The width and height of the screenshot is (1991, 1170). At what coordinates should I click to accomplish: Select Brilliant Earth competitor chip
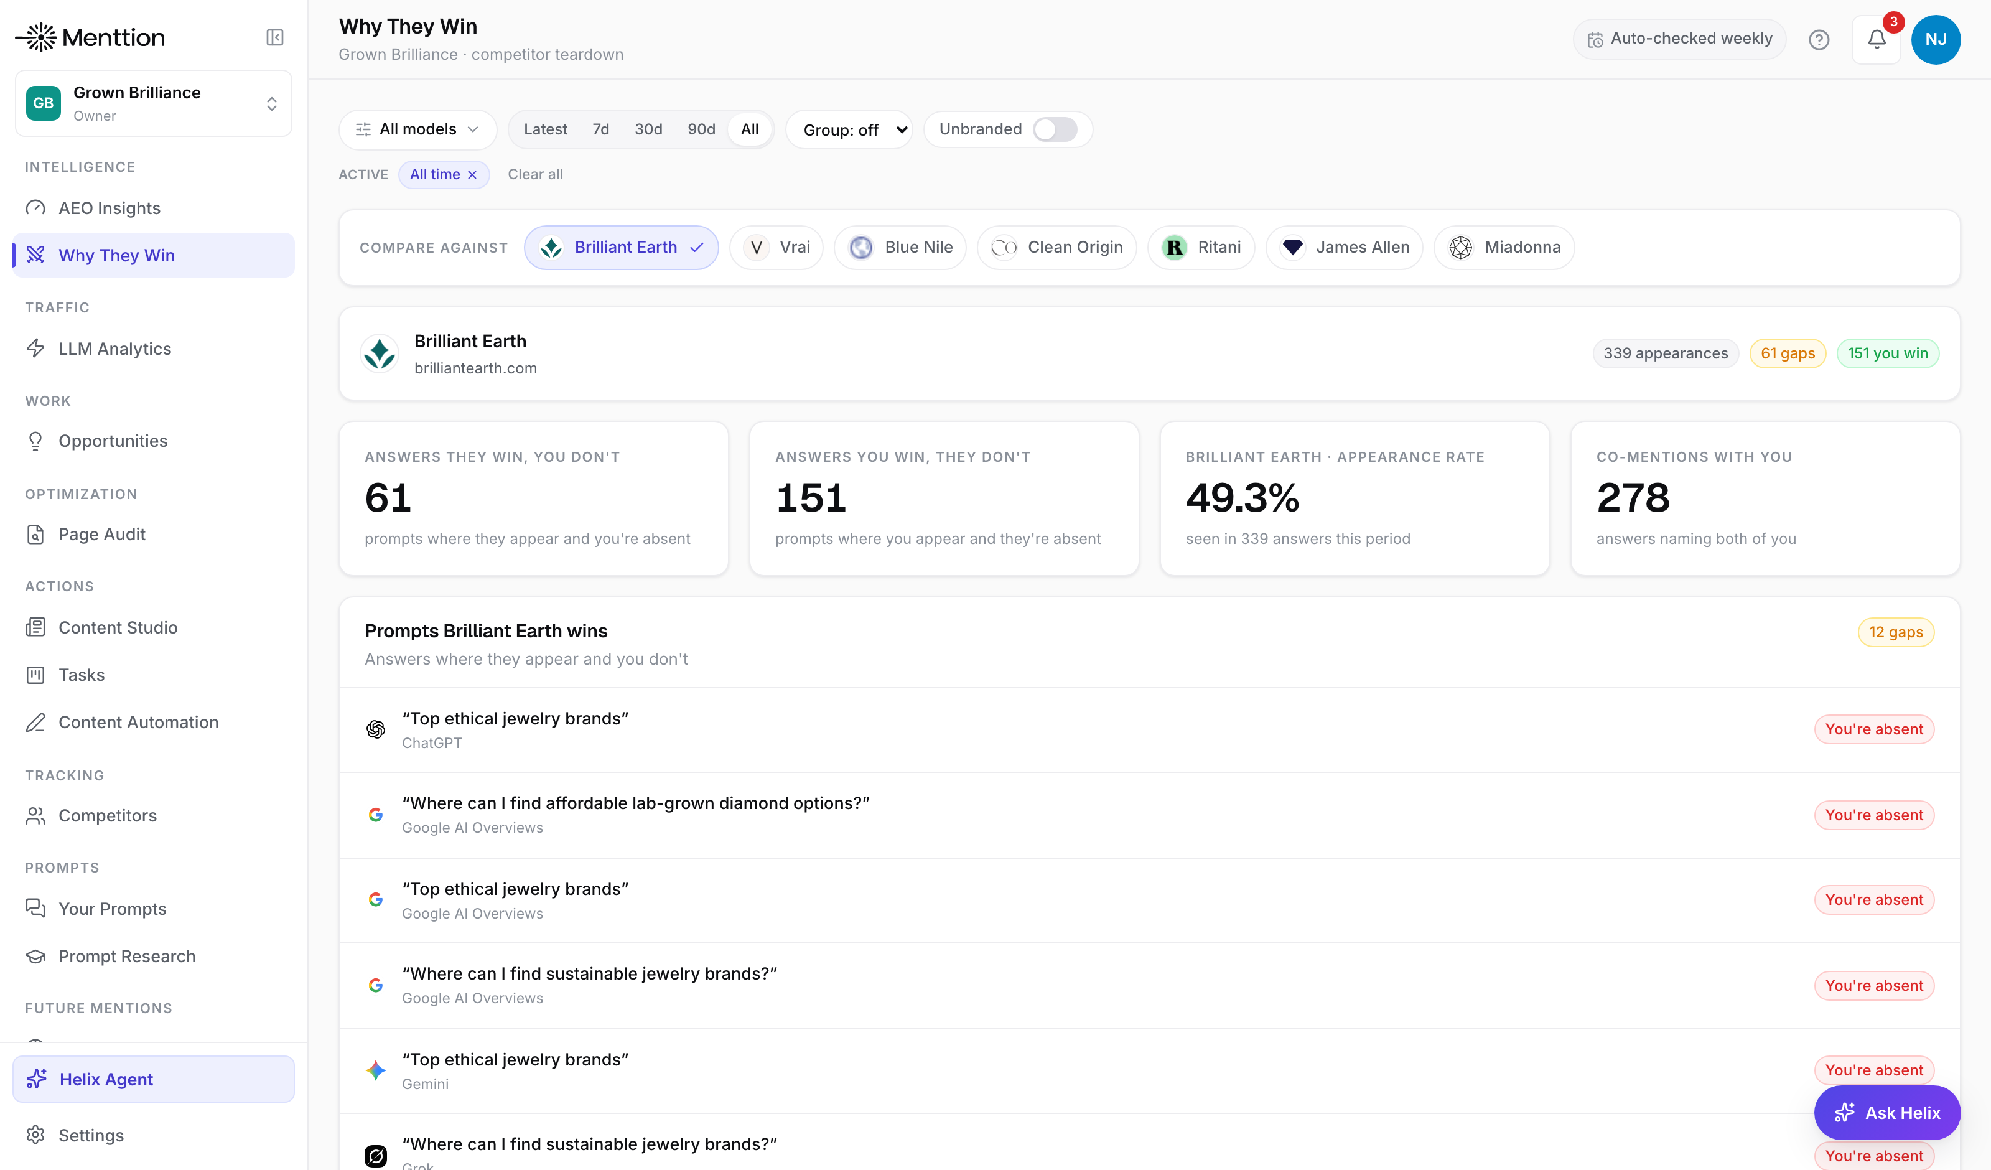coord(621,248)
